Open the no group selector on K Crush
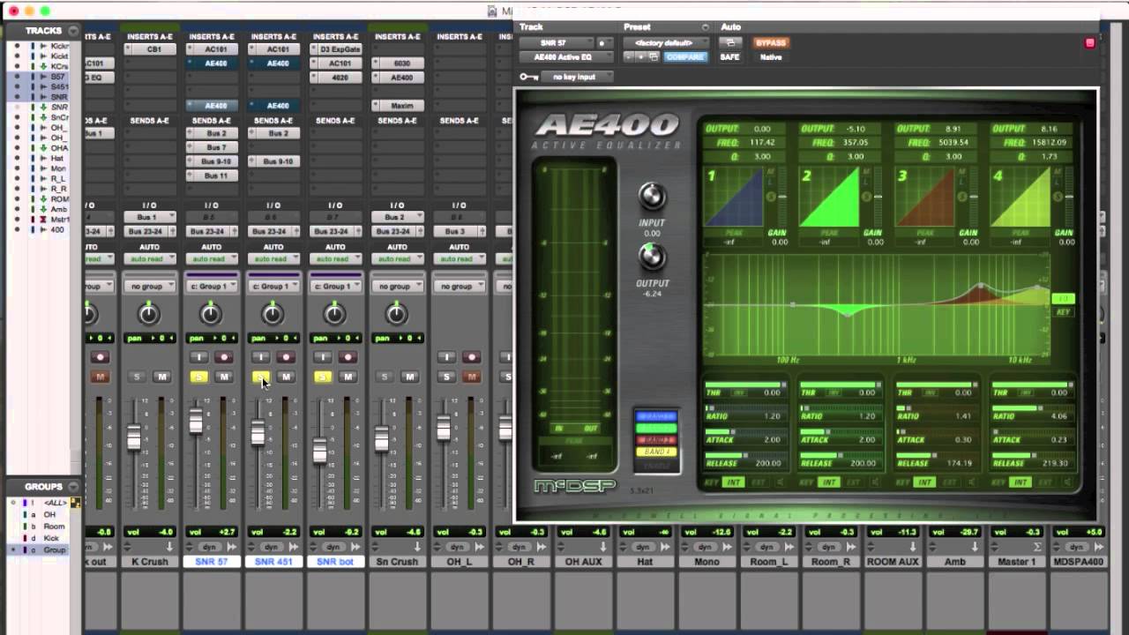The height and width of the screenshot is (635, 1129). [x=149, y=286]
